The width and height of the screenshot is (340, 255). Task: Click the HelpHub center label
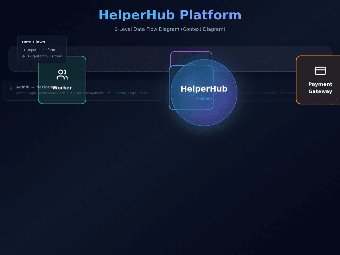[204, 89]
